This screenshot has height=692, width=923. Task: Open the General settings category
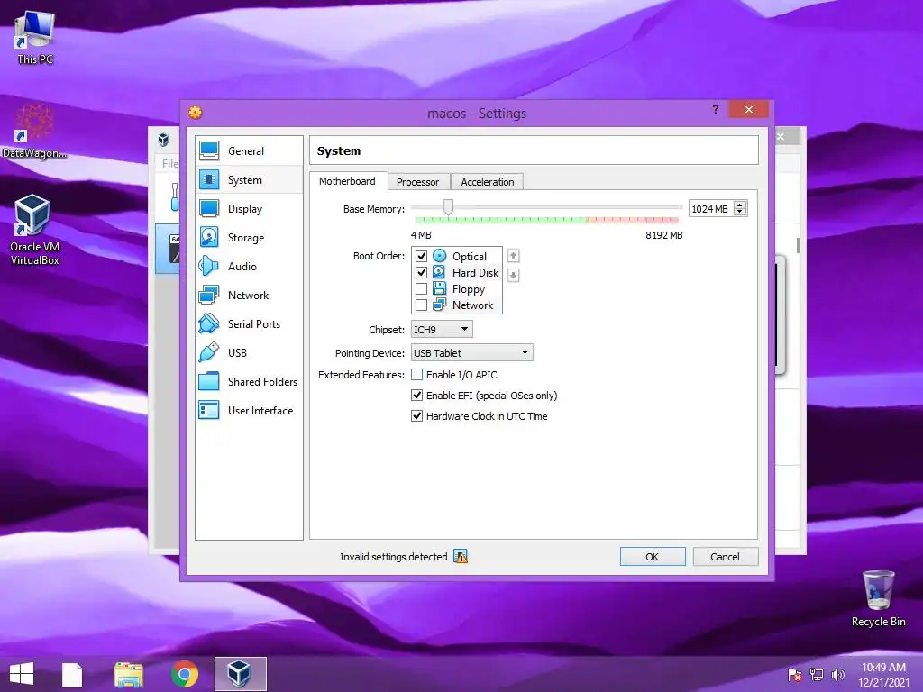[x=249, y=150]
